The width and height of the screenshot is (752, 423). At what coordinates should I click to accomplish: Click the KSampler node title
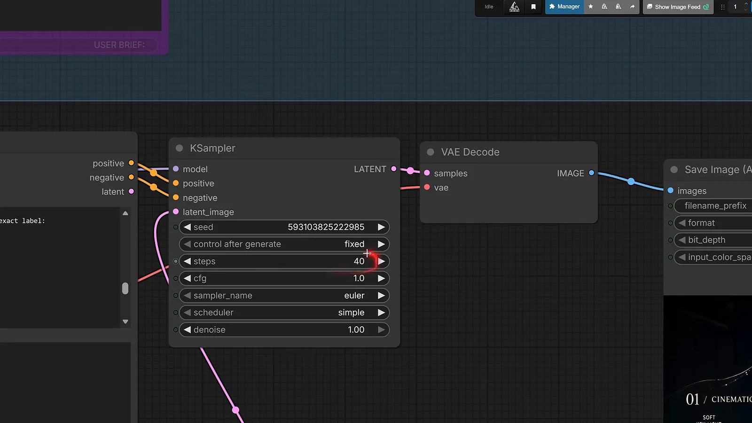212,148
